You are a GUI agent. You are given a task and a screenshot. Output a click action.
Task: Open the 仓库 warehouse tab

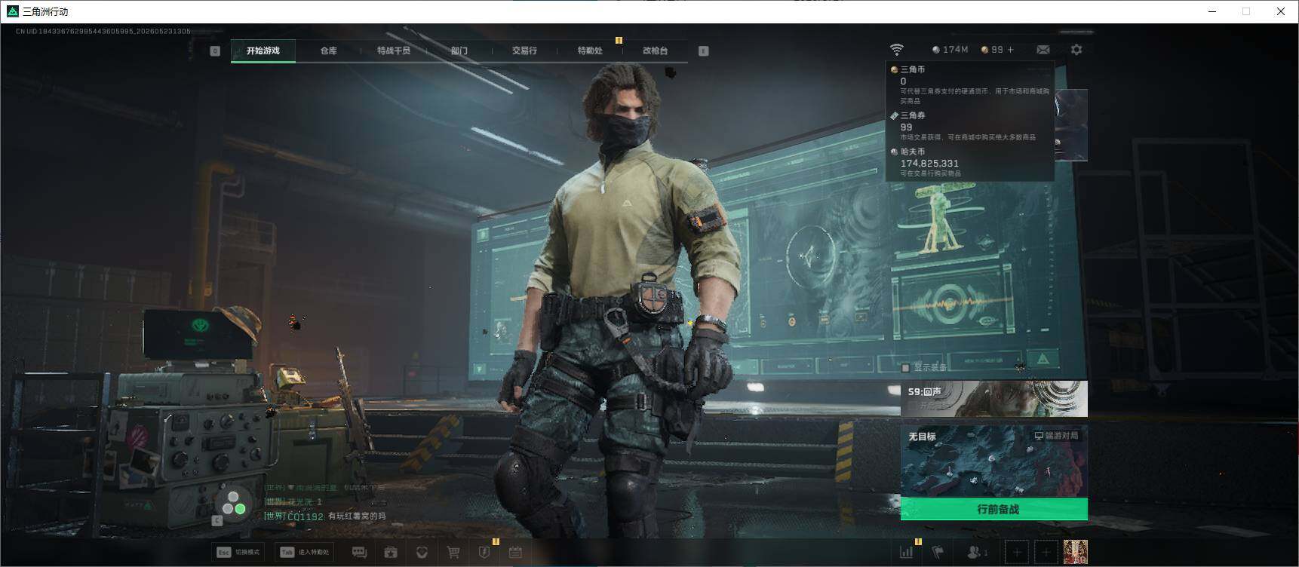[328, 51]
